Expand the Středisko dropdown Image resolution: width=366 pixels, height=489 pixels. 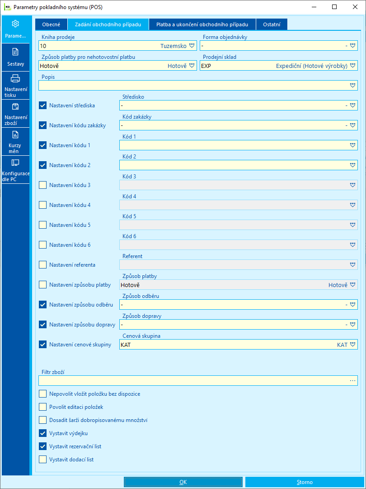pos(352,105)
